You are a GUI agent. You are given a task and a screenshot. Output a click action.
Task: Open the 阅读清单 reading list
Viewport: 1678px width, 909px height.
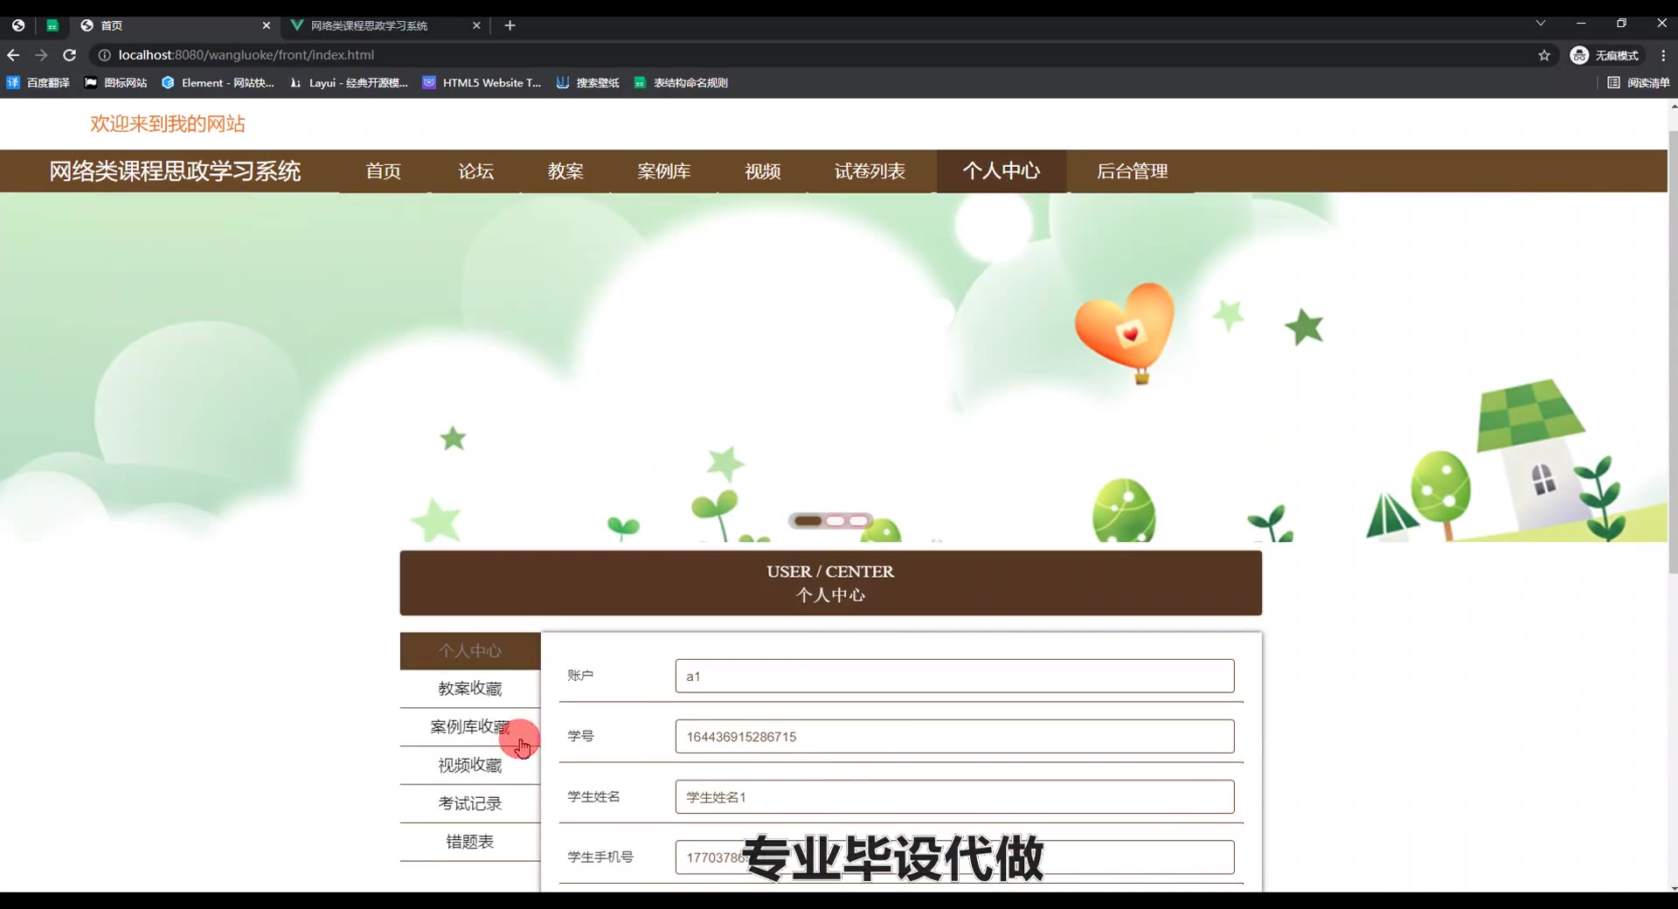[1639, 82]
